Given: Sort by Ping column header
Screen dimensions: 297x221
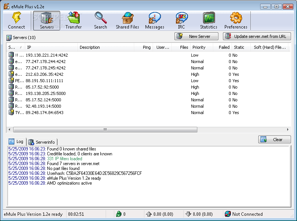Looking at the screenshot, I should (144, 47).
